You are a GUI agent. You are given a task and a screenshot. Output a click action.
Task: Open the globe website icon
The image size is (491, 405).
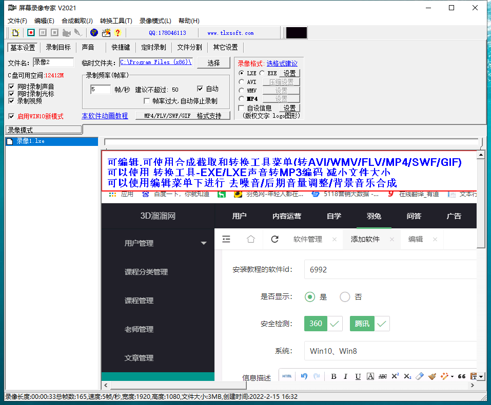pyautogui.click(x=94, y=33)
